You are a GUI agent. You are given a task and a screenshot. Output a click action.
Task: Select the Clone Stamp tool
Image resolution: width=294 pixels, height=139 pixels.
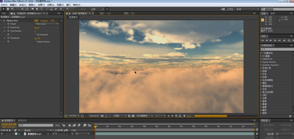(51, 9)
